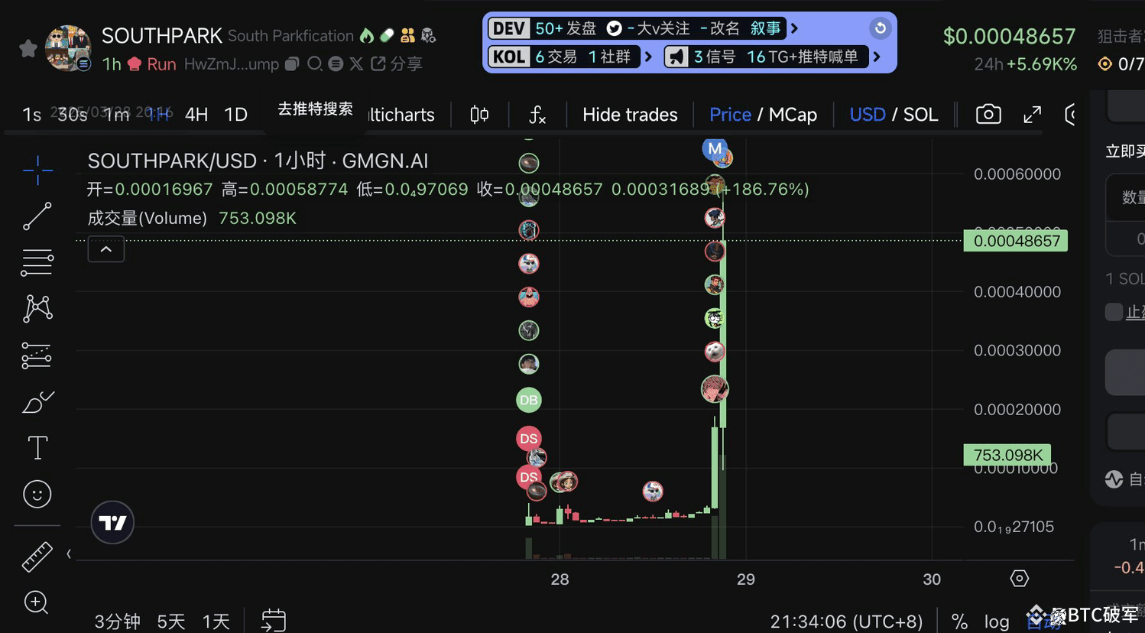Click the 去推特搜索 tooltip button

click(315, 109)
